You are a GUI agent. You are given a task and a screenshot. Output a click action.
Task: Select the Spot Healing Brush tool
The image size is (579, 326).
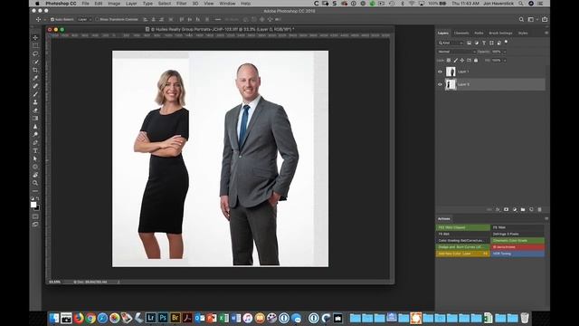[x=35, y=86]
